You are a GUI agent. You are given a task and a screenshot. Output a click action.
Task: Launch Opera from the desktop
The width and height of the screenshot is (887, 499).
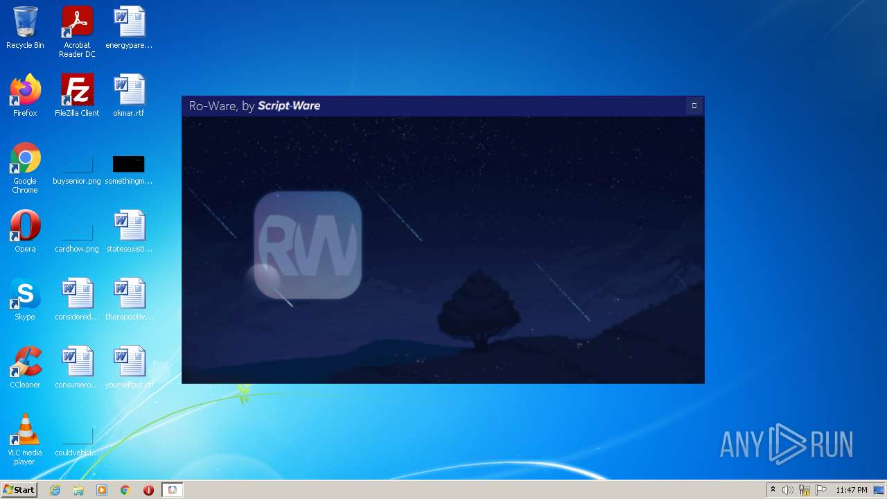25,231
